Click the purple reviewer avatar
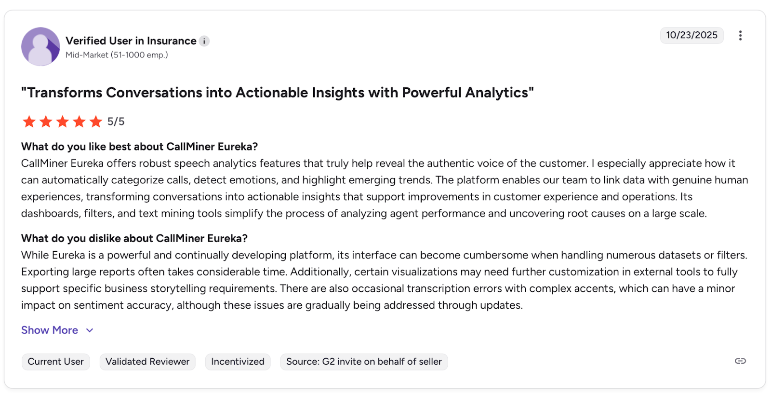Image resolution: width=771 pixels, height=395 pixels. 40,47
